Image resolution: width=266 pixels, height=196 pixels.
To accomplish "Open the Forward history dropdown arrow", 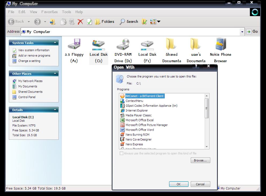I will (45, 21).
